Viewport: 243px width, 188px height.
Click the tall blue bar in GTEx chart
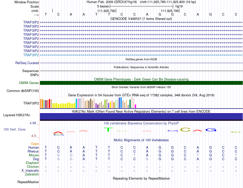click(121, 103)
